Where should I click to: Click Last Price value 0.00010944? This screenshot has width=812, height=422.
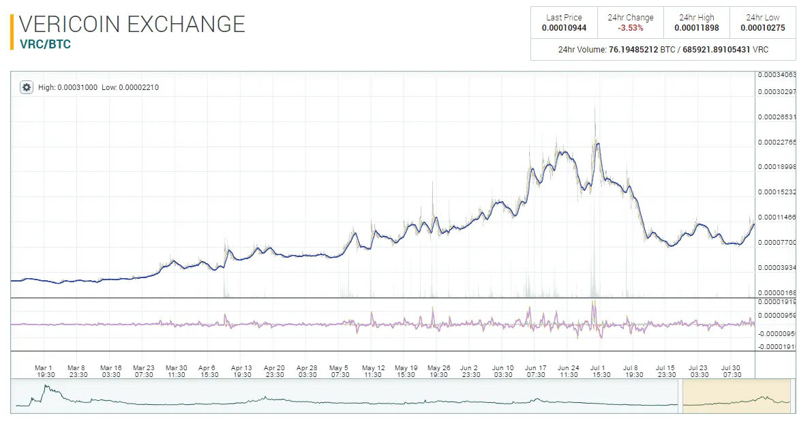pos(564,28)
